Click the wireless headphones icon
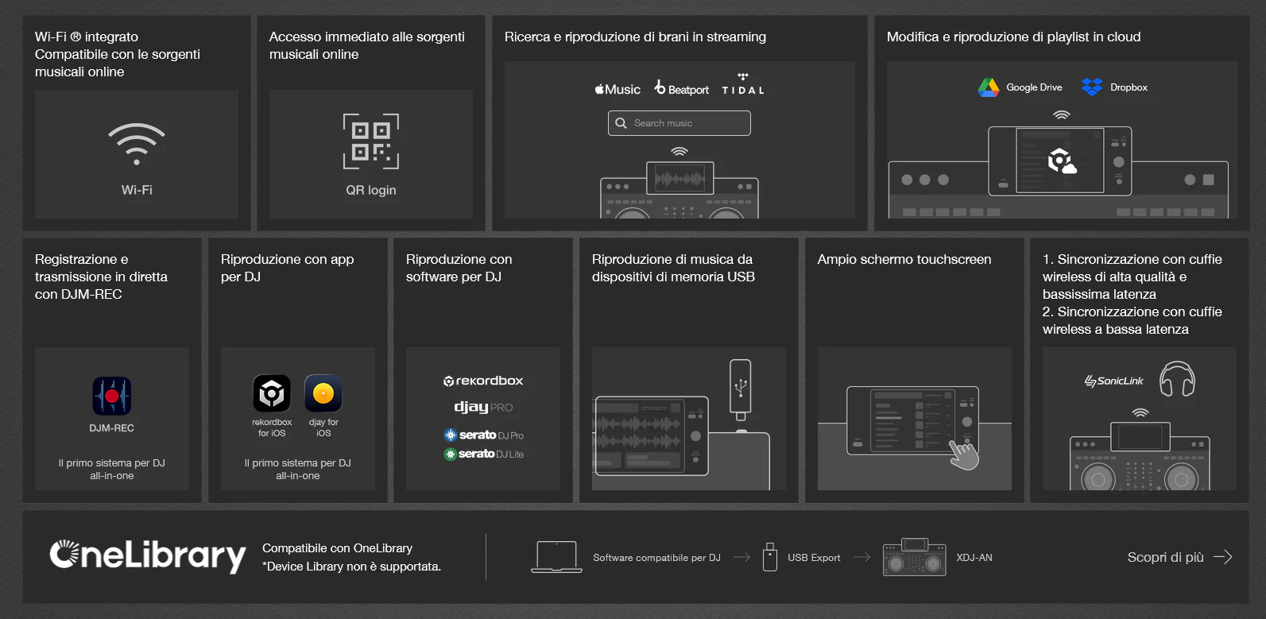1266x619 pixels. coord(1177,379)
